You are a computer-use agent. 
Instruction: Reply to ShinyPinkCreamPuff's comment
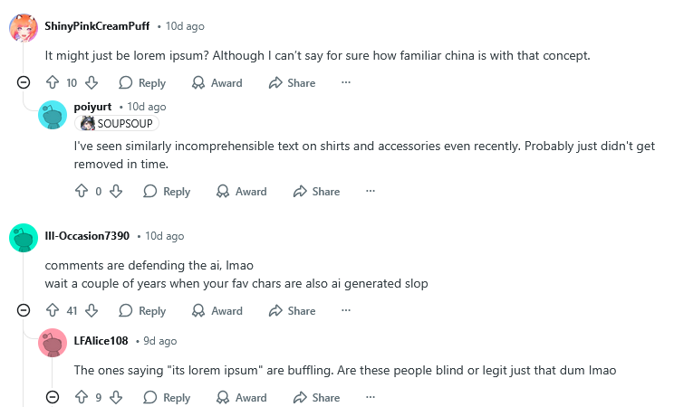(x=141, y=82)
